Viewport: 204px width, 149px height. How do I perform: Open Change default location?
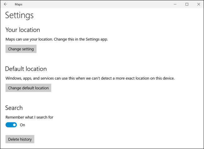click(28, 88)
